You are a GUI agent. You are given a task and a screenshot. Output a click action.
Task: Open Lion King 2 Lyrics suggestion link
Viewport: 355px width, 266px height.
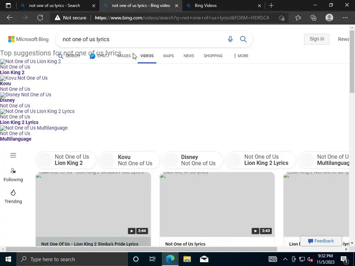19,122
